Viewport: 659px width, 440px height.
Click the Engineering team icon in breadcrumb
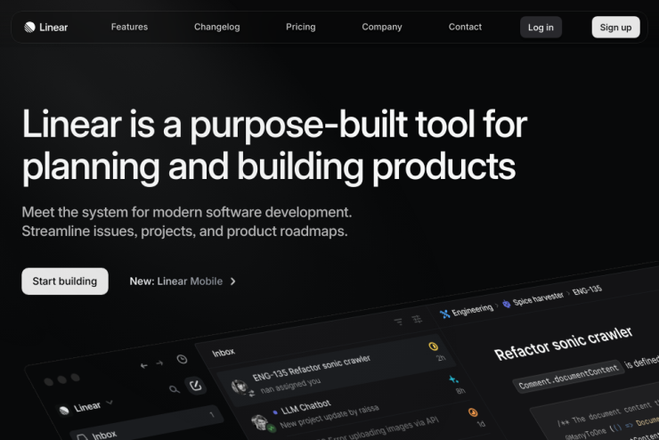pos(444,314)
